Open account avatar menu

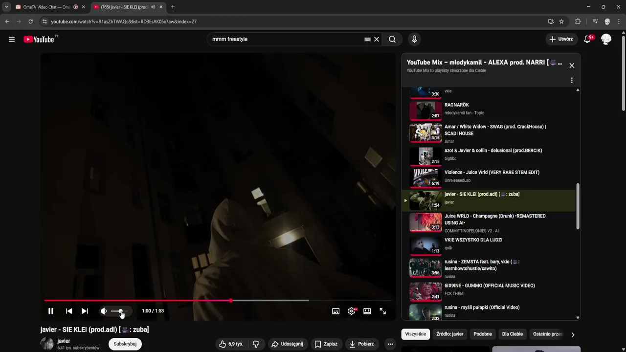click(x=606, y=39)
